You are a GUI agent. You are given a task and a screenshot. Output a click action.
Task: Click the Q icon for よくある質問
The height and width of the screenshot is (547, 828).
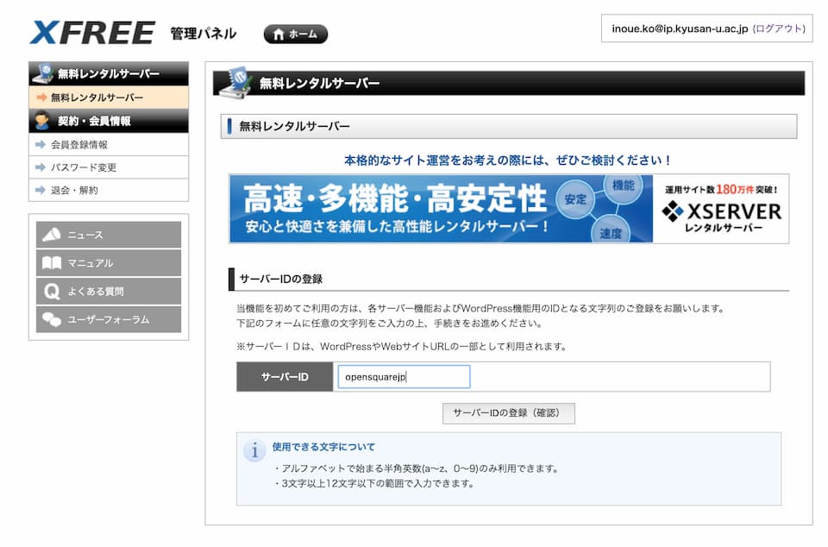tap(52, 292)
